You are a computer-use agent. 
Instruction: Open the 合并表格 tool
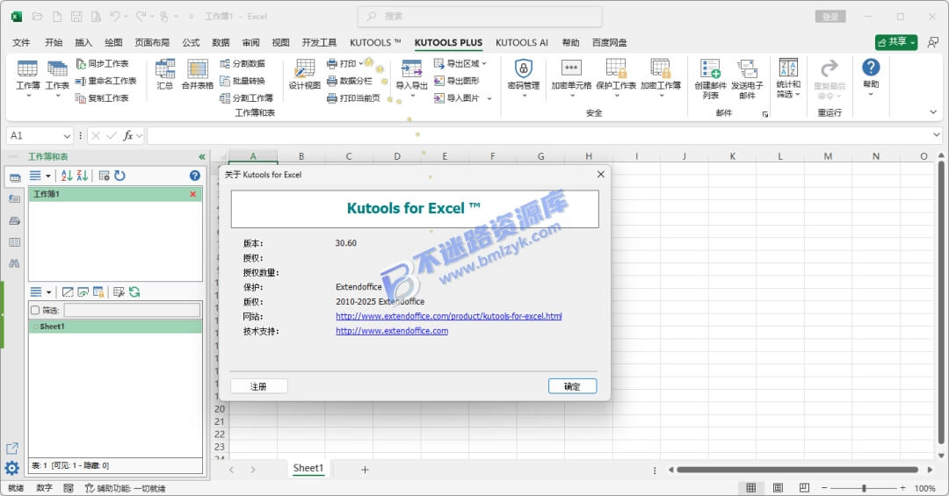point(198,75)
